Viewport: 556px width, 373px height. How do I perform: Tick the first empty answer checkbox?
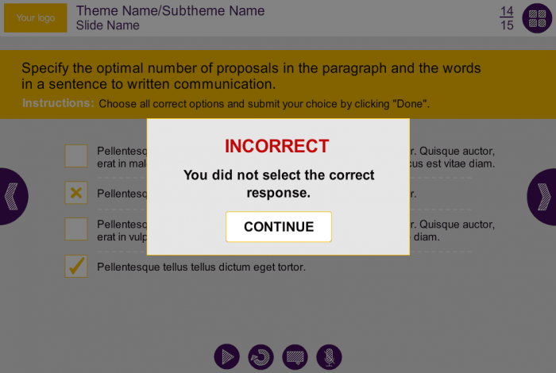[76, 156]
